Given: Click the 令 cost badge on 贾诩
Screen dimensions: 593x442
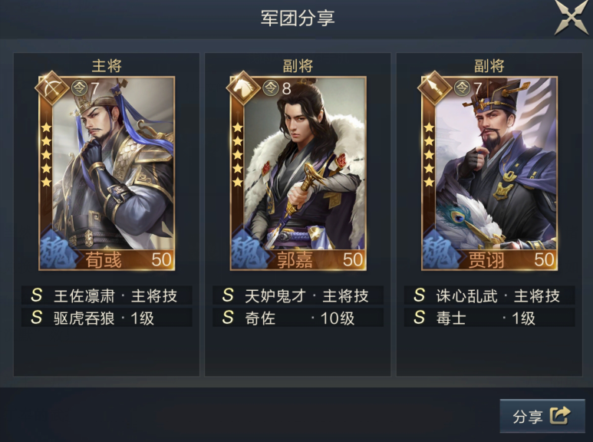Looking at the screenshot, I should click(x=462, y=87).
